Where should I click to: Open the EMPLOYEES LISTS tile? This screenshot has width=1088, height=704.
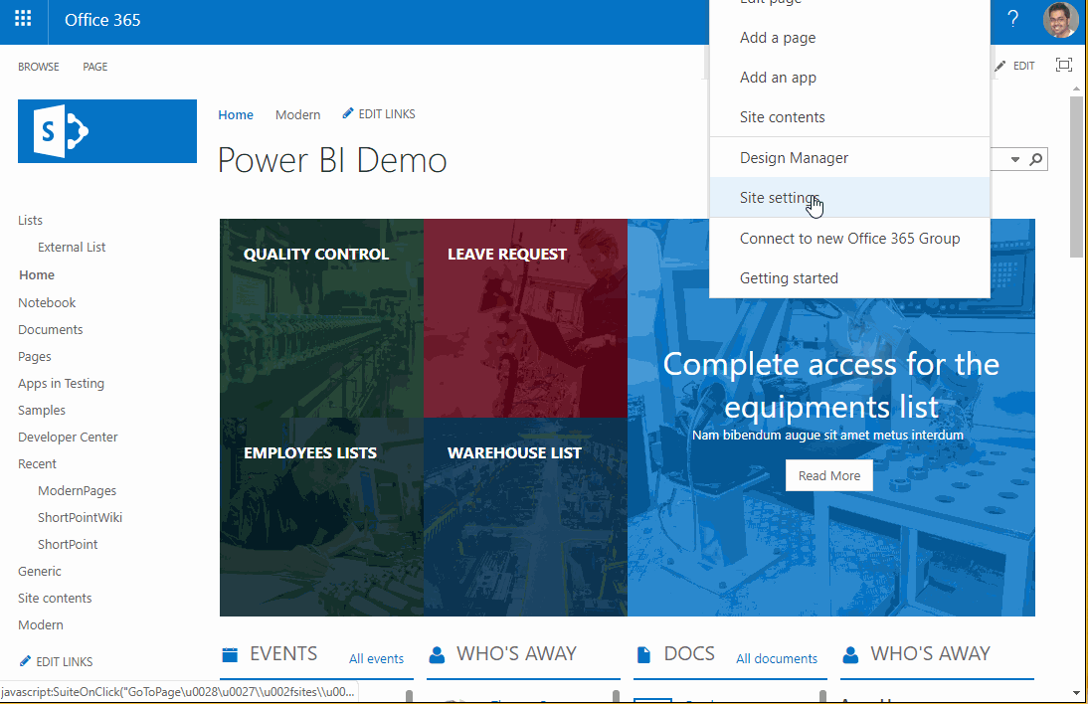click(321, 517)
